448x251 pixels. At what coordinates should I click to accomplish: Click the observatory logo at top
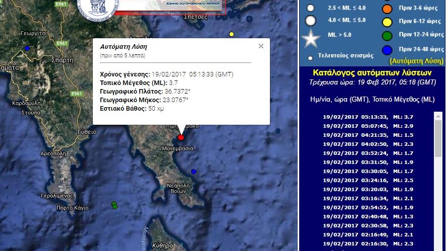pyautogui.click(x=98, y=6)
